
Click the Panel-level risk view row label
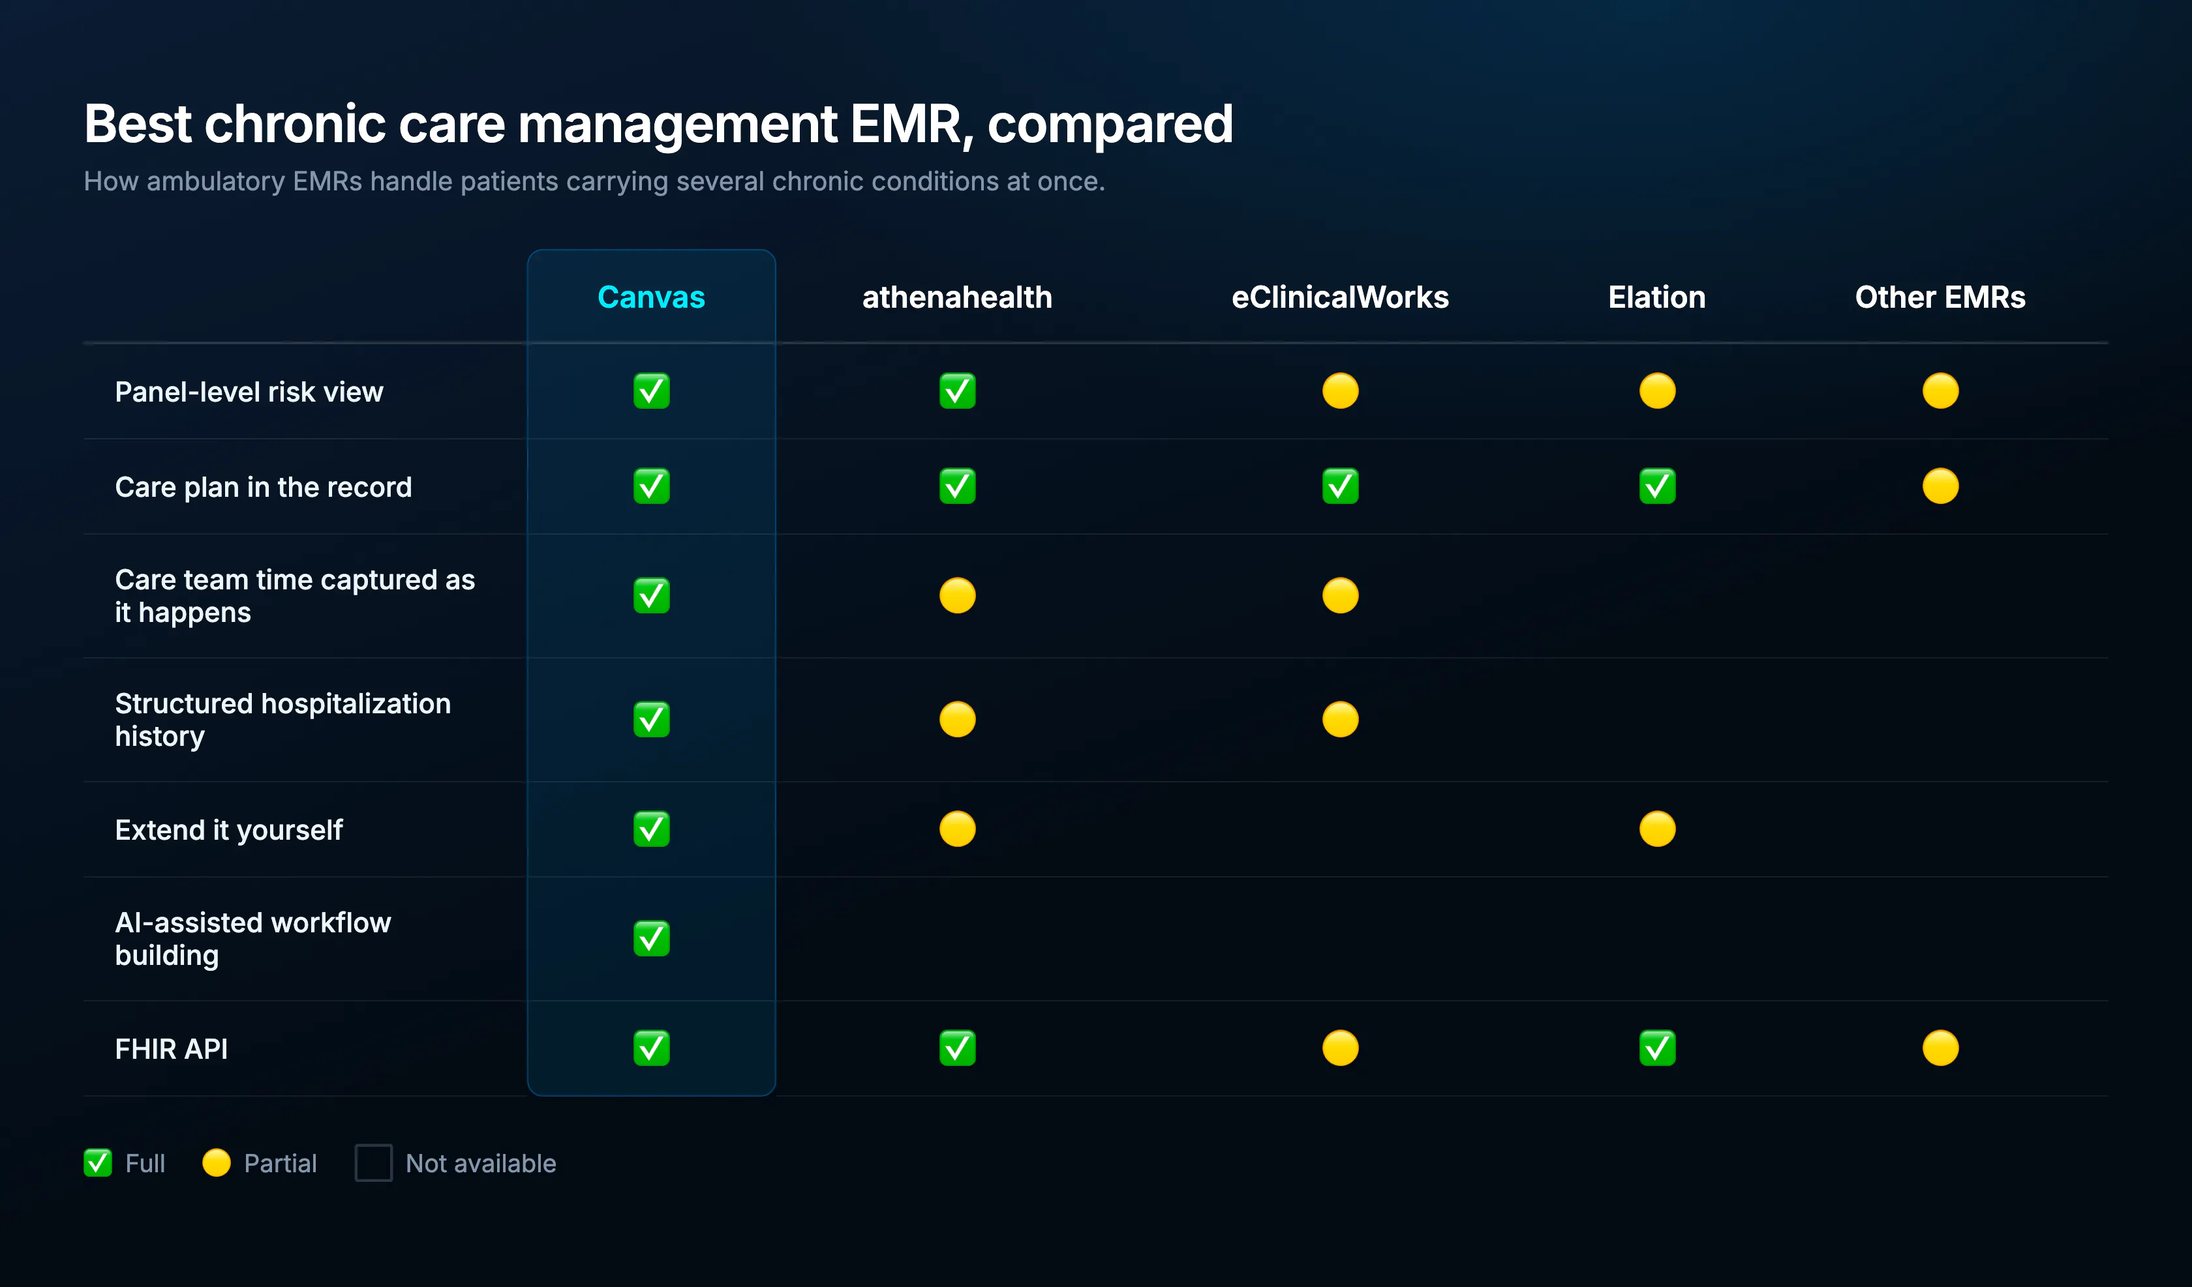249,392
